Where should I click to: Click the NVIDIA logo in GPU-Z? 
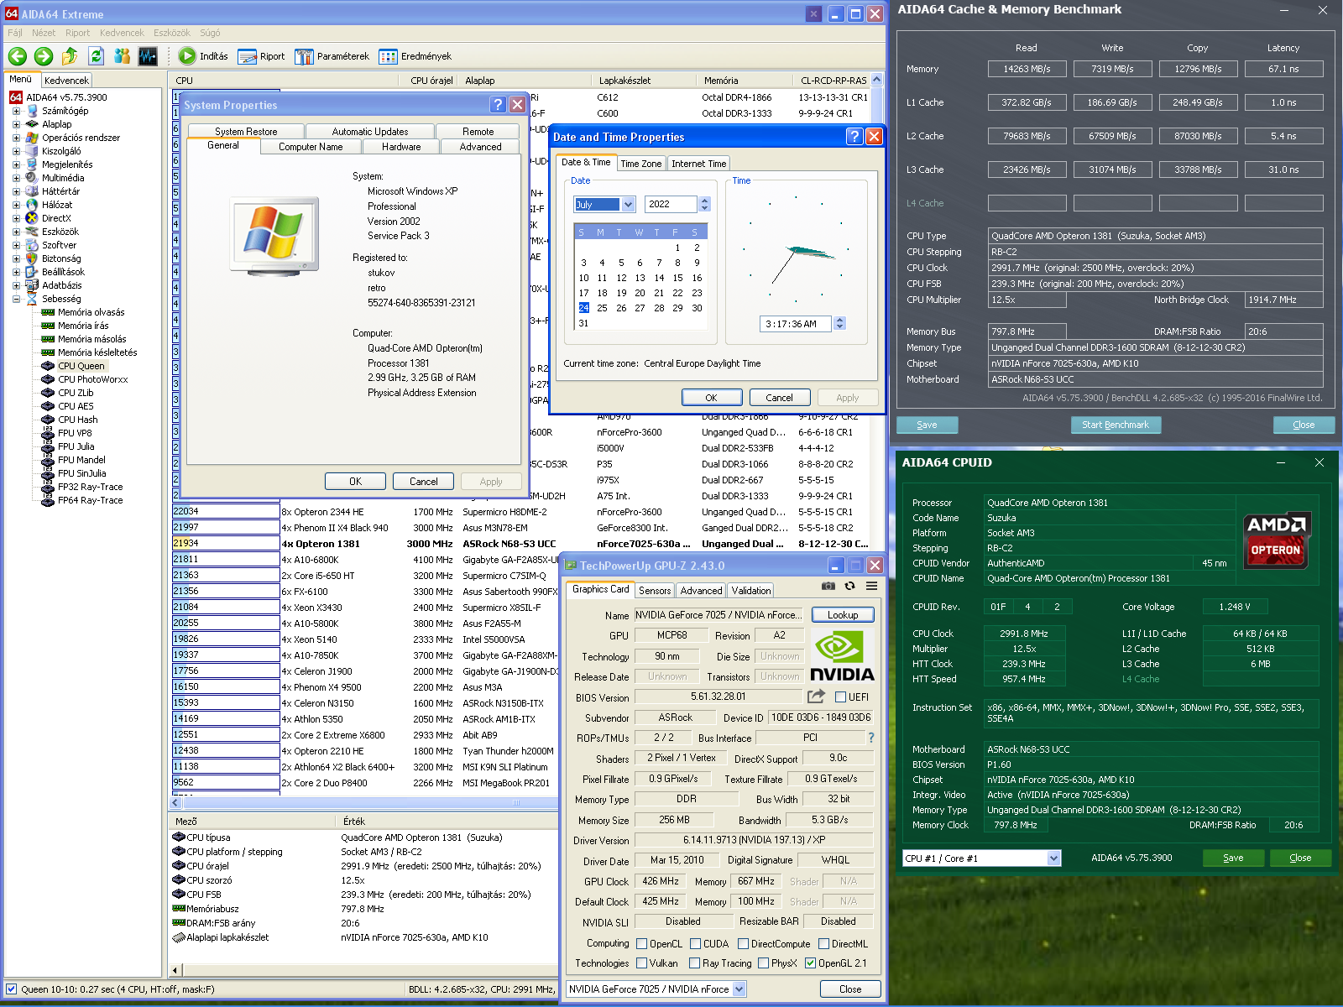[x=842, y=655]
